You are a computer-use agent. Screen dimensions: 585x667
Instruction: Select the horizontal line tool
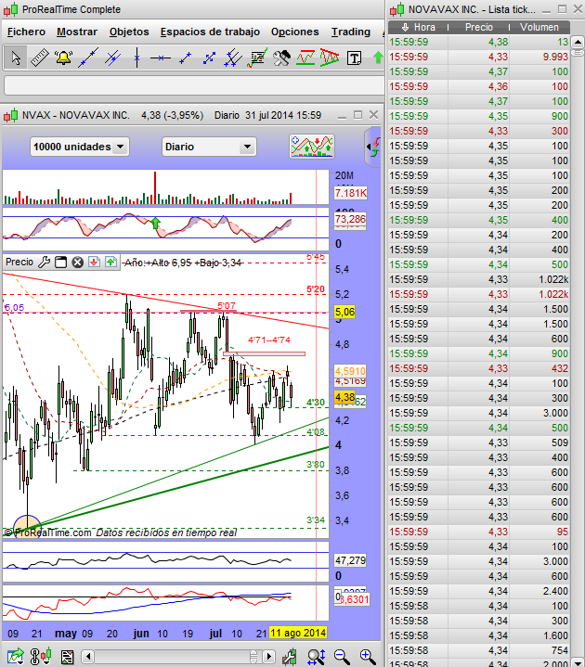[161, 58]
